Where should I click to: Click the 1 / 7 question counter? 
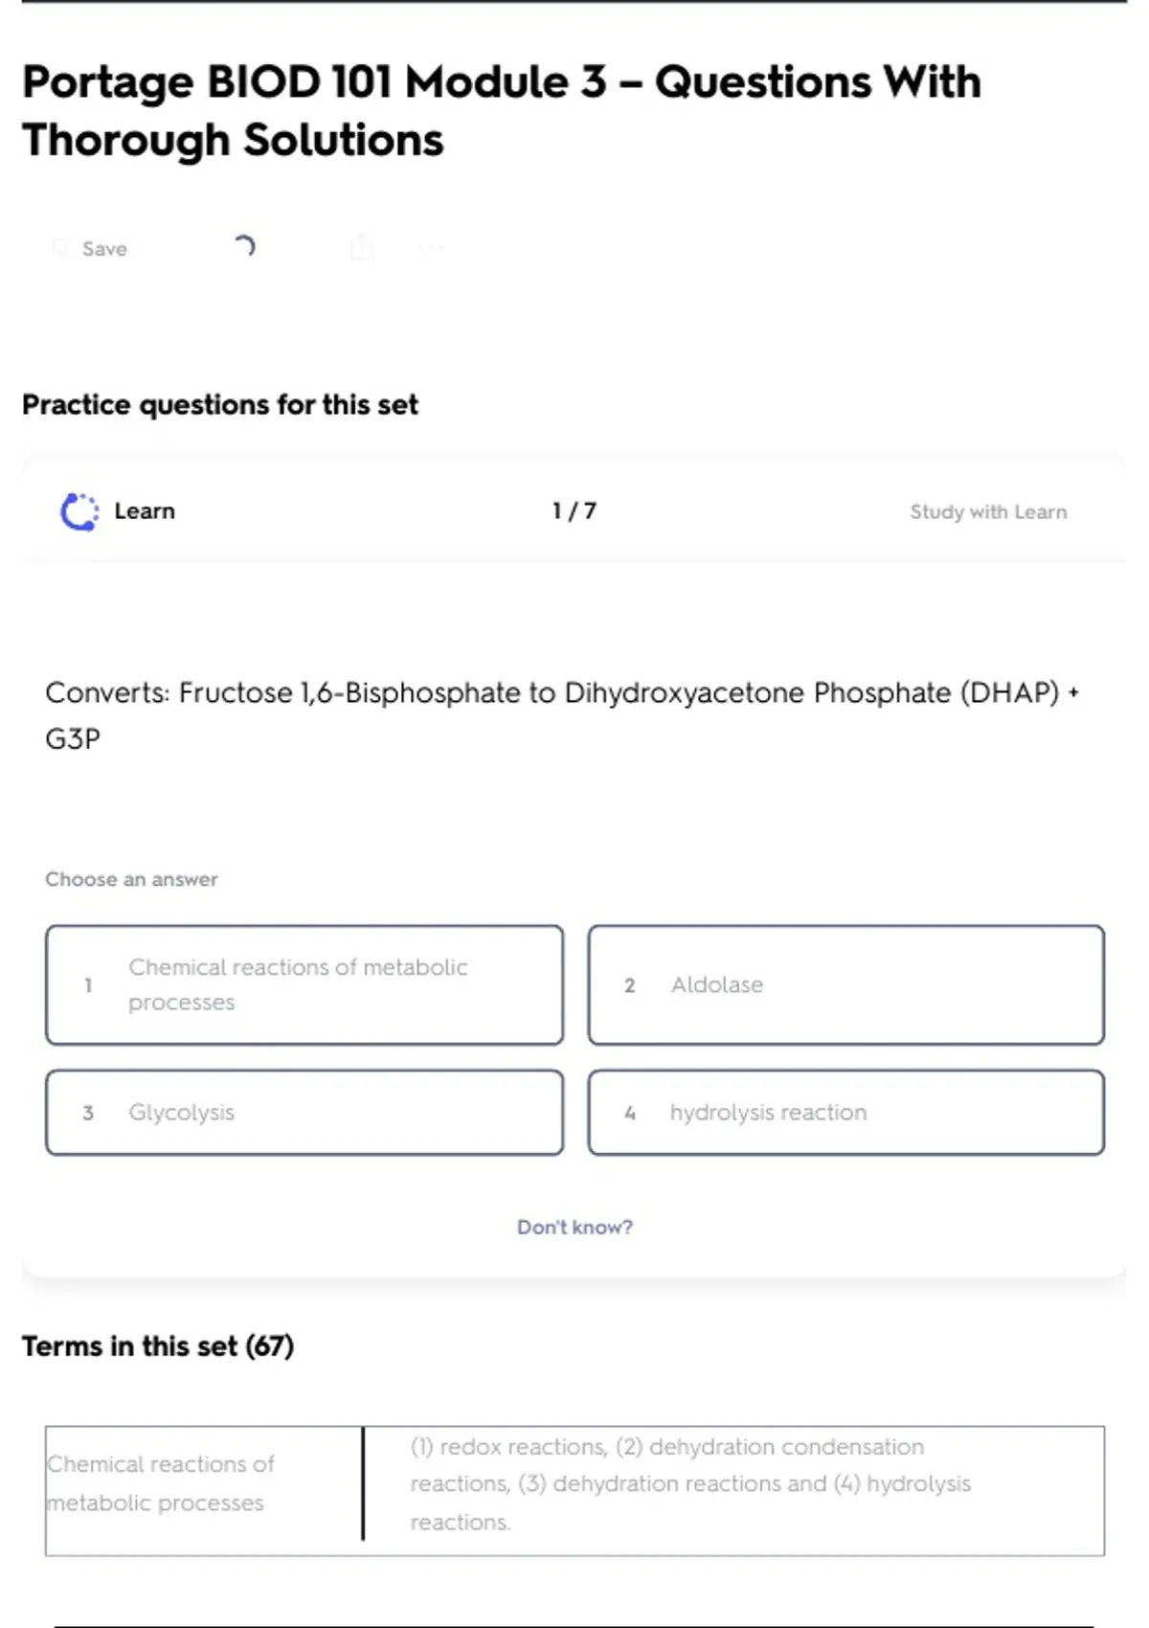click(574, 511)
